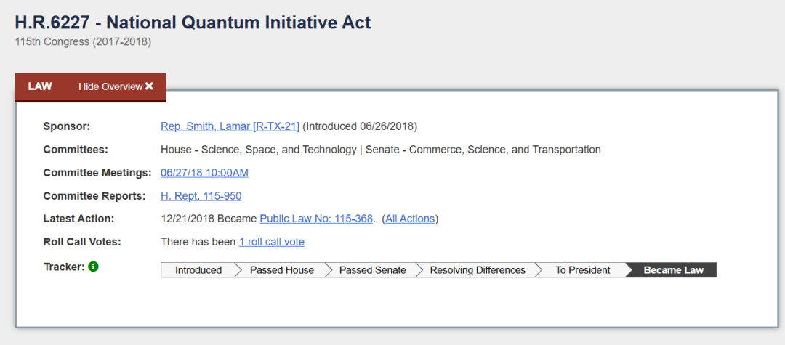Click the green Tracker info icon
The height and width of the screenshot is (345, 785).
(93, 267)
